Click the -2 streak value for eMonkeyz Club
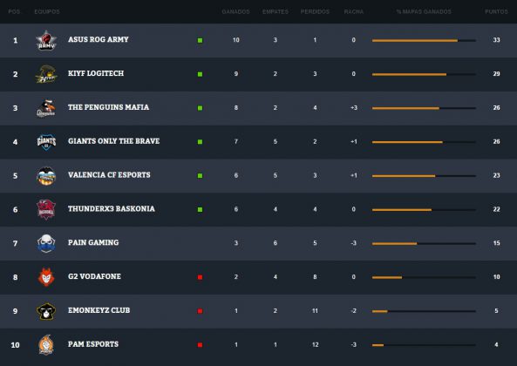Image resolution: width=517 pixels, height=366 pixels. 354,310
